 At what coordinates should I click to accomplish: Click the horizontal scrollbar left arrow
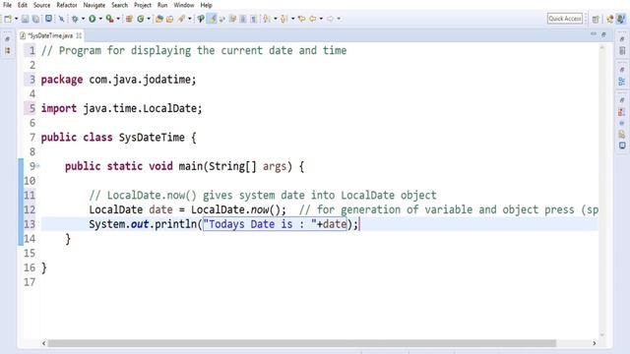pos(43,343)
